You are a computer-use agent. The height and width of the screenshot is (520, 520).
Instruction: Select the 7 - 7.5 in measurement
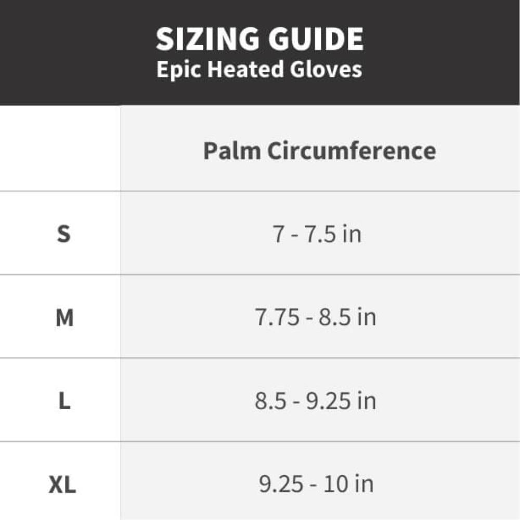[317, 234]
